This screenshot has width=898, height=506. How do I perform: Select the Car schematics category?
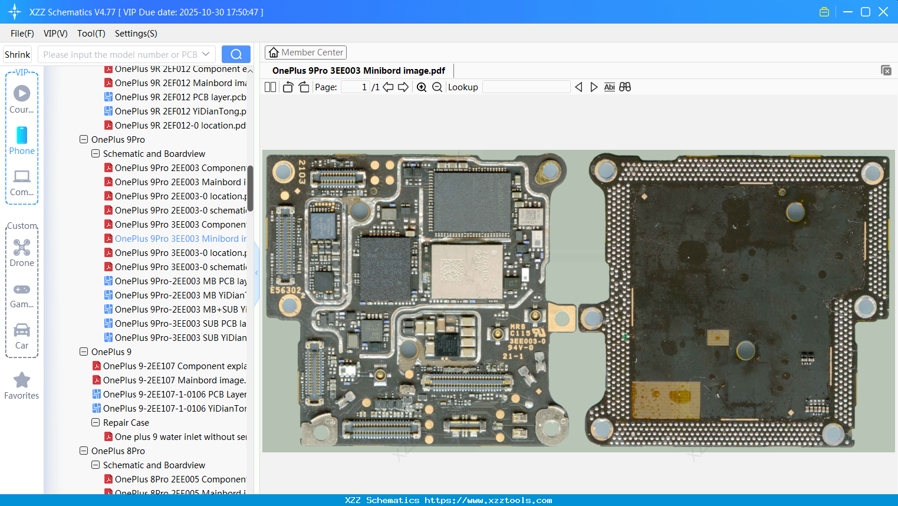(x=22, y=336)
